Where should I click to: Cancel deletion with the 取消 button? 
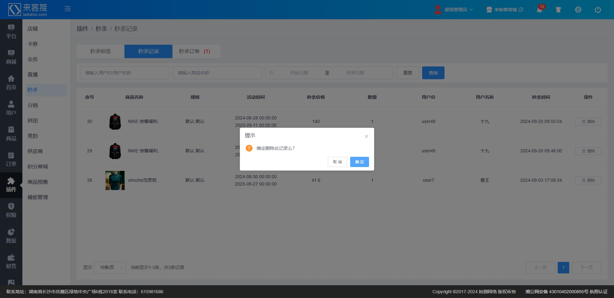(337, 162)
